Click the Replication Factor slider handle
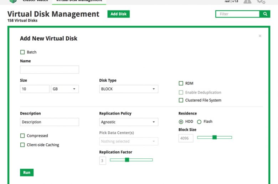This screenshot has width=278, height=184. point(127,160)
